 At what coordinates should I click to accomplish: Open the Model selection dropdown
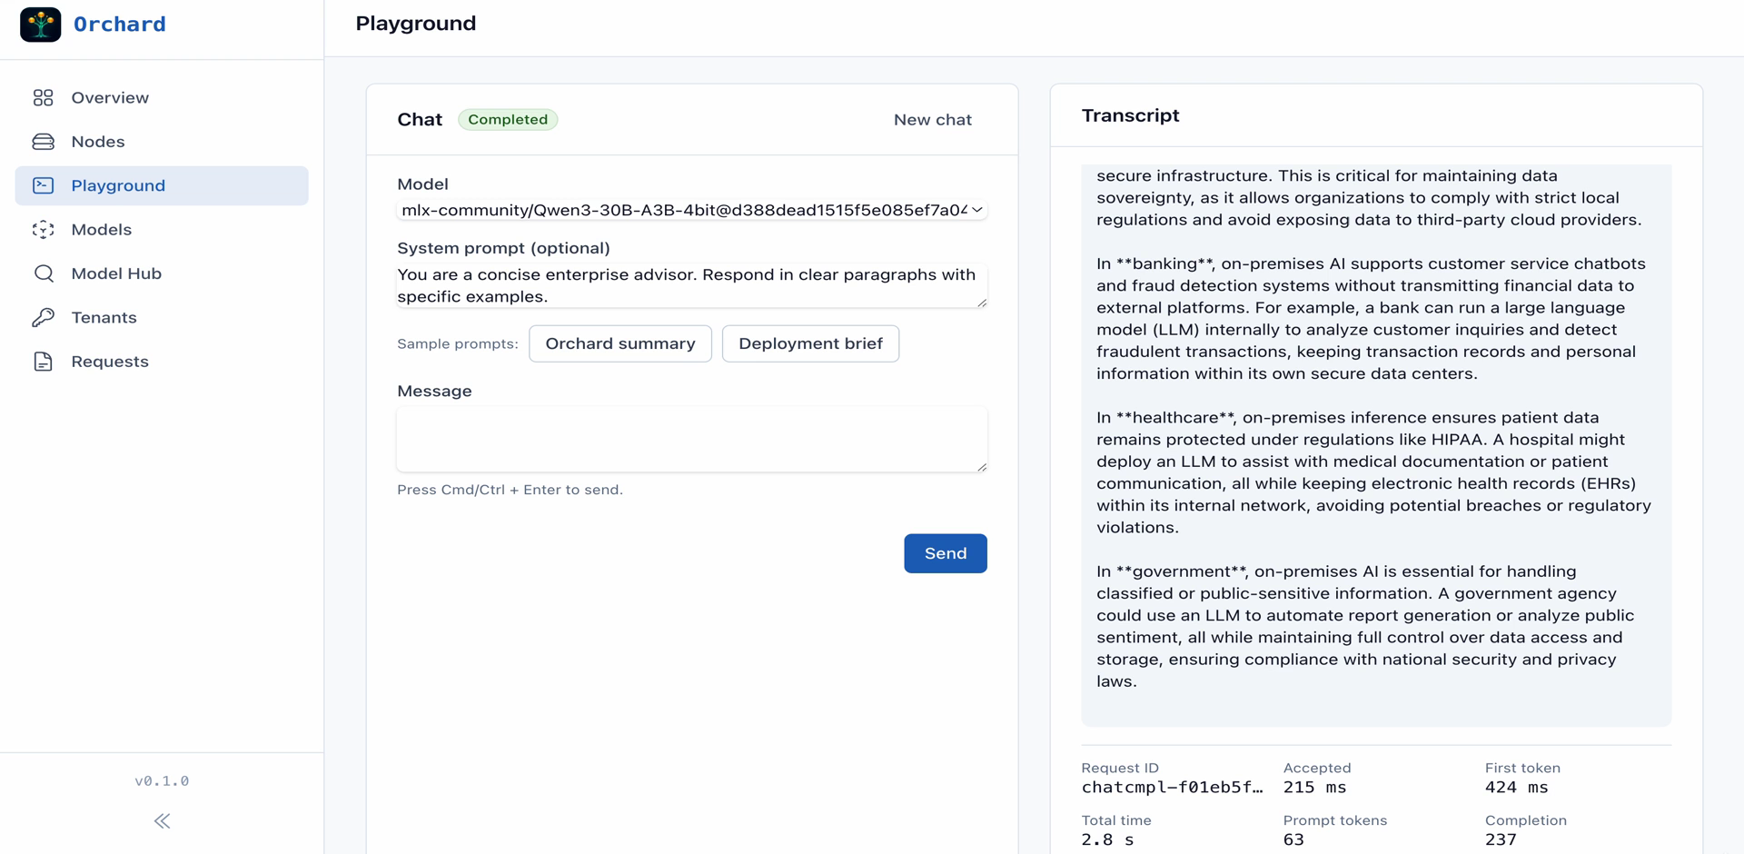691,210
